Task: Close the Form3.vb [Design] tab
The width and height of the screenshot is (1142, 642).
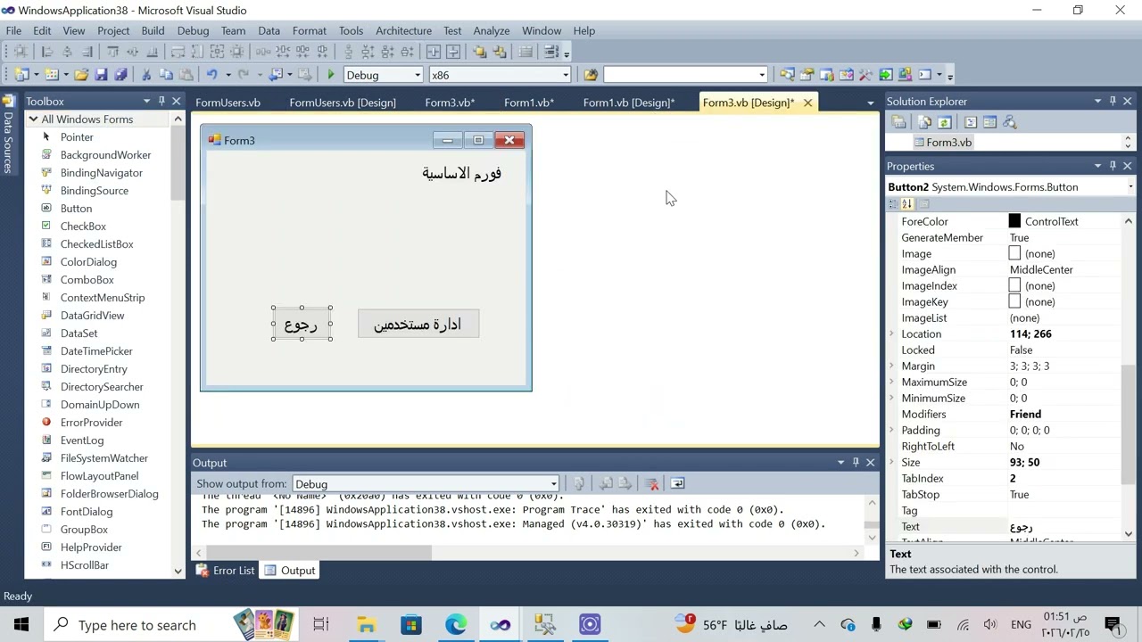Action: pos(807,103)
